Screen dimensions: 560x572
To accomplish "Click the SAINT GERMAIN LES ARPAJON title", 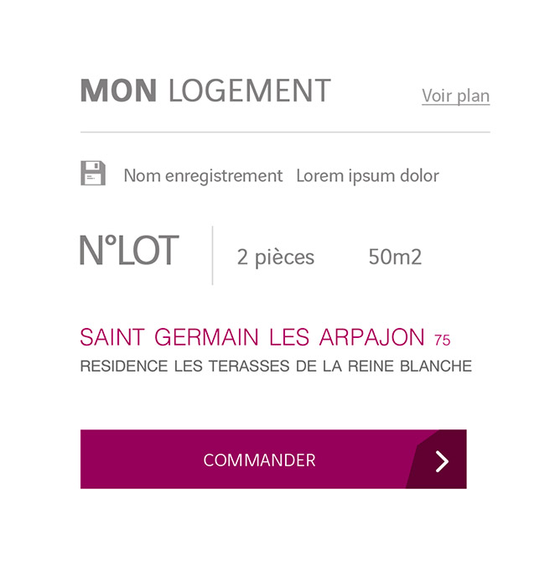I will 252,336.
